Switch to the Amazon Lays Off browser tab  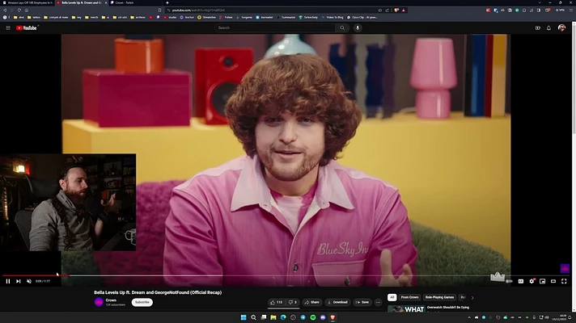tap(28, 2)
